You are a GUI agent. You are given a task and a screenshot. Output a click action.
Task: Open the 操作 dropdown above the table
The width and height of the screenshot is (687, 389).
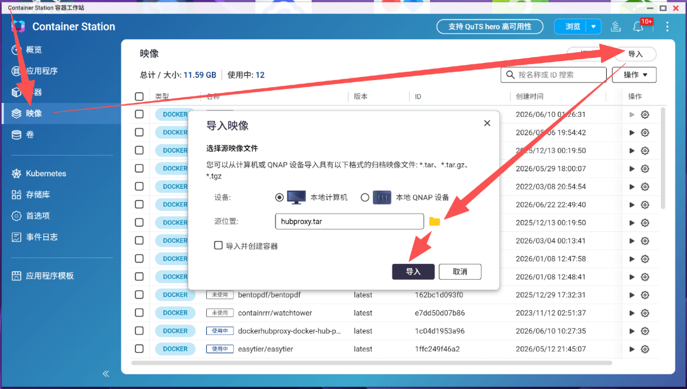634,75
